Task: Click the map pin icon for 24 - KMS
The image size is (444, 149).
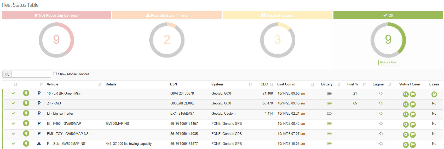Action: 26,103
